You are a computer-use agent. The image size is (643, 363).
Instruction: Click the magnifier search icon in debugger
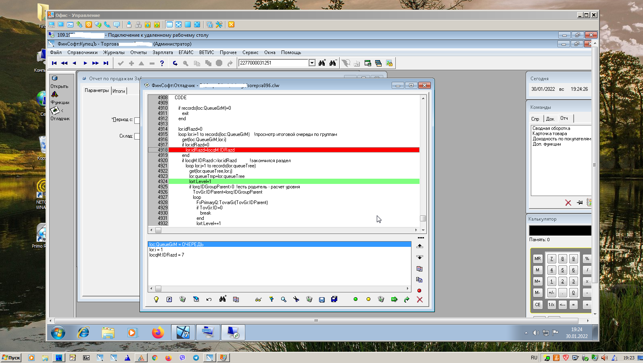tap(284, 299)
